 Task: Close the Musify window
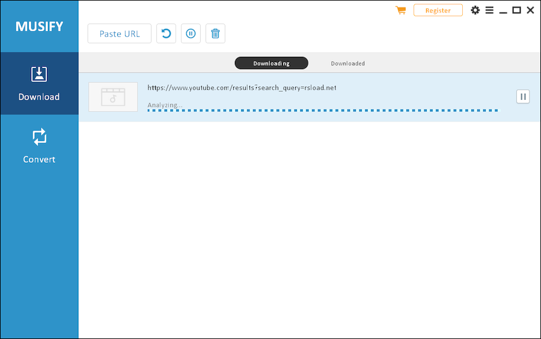(x=530, y=10)
